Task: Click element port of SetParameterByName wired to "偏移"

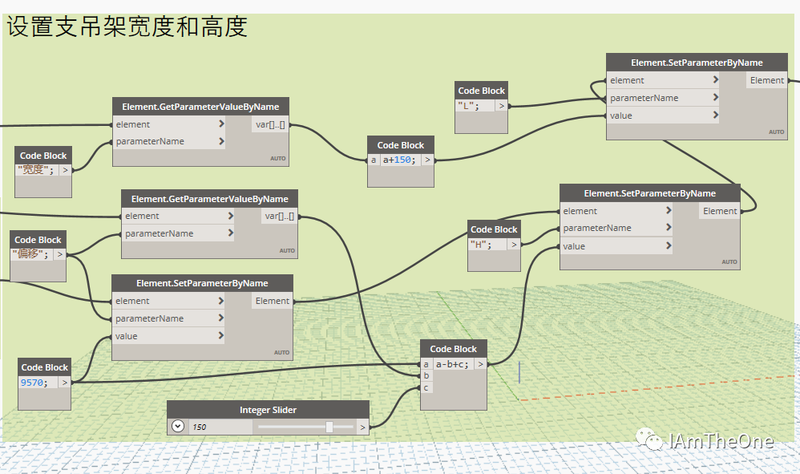Action: click(169, 301)
